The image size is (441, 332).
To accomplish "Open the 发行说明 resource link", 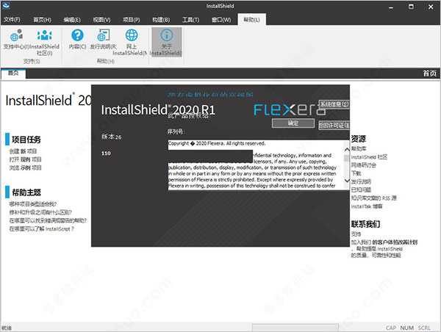I will coord(361,181).
